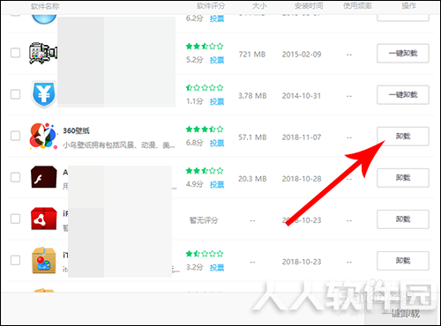Click the Adobe Flash Player icon

point(44,177)
